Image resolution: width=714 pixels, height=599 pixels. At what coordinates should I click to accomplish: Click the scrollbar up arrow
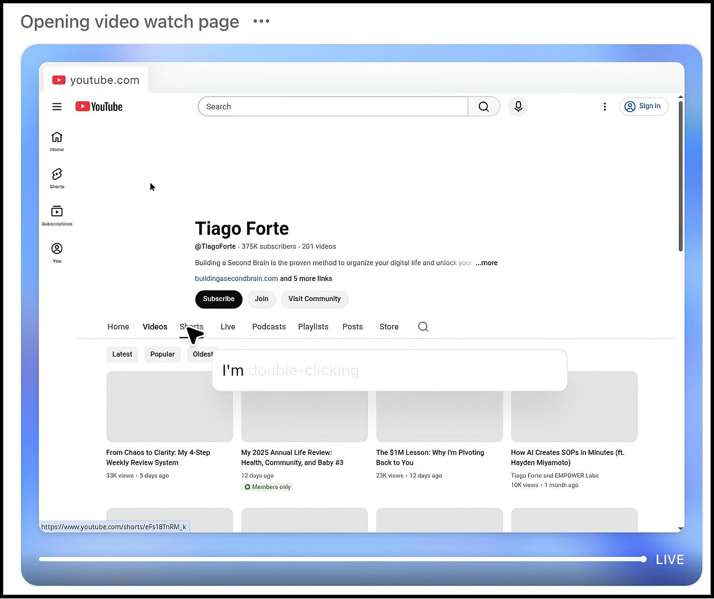tap(681, 97)
